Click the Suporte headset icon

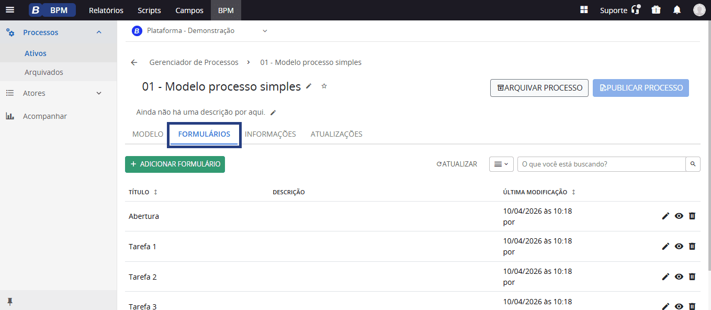click(636, 10)
